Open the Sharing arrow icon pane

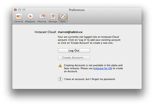point(42,16)
